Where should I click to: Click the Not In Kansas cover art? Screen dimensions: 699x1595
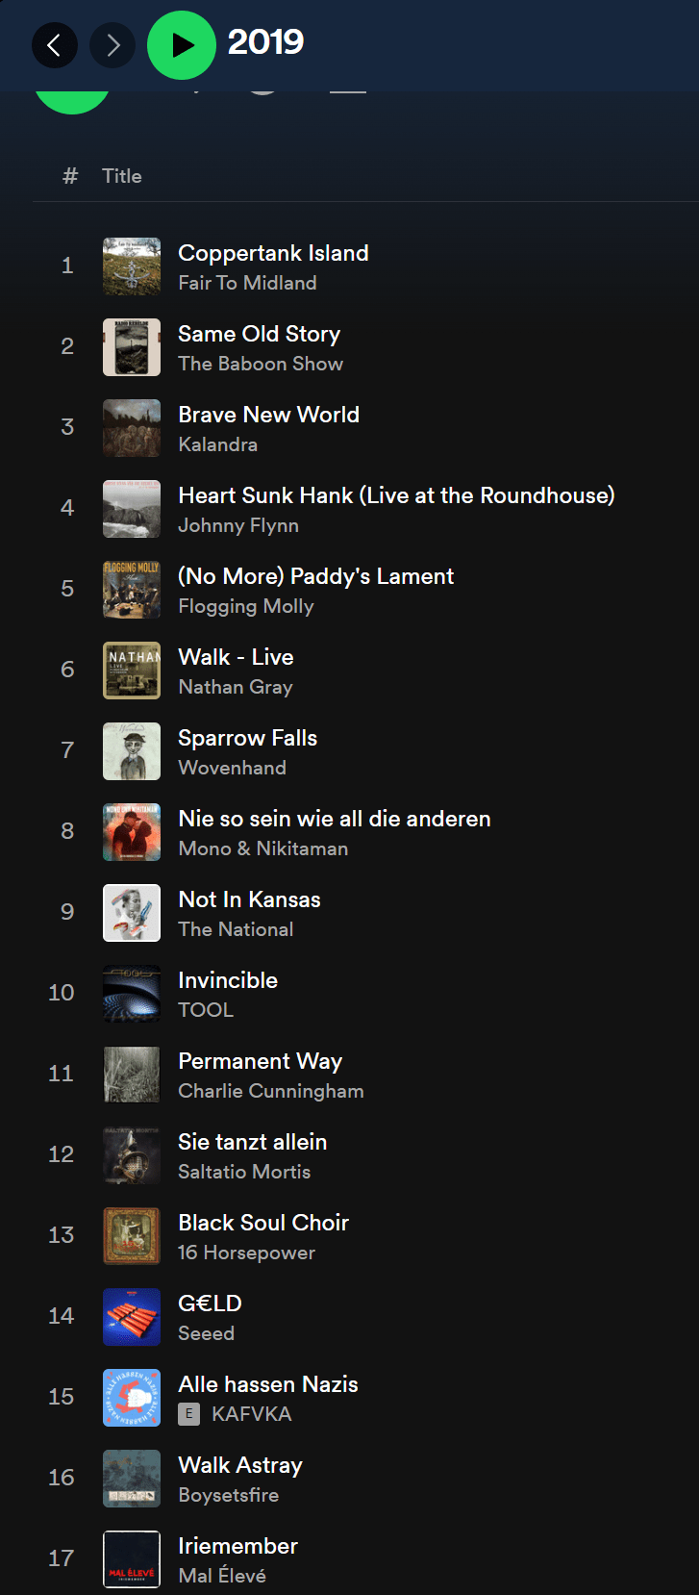pos(132,913)
